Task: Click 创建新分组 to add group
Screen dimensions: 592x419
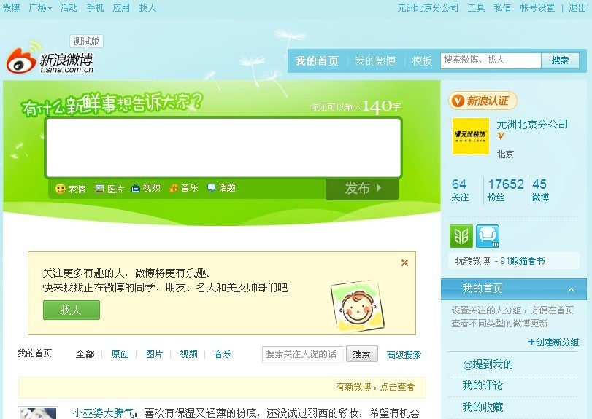Action: point(553,342)
